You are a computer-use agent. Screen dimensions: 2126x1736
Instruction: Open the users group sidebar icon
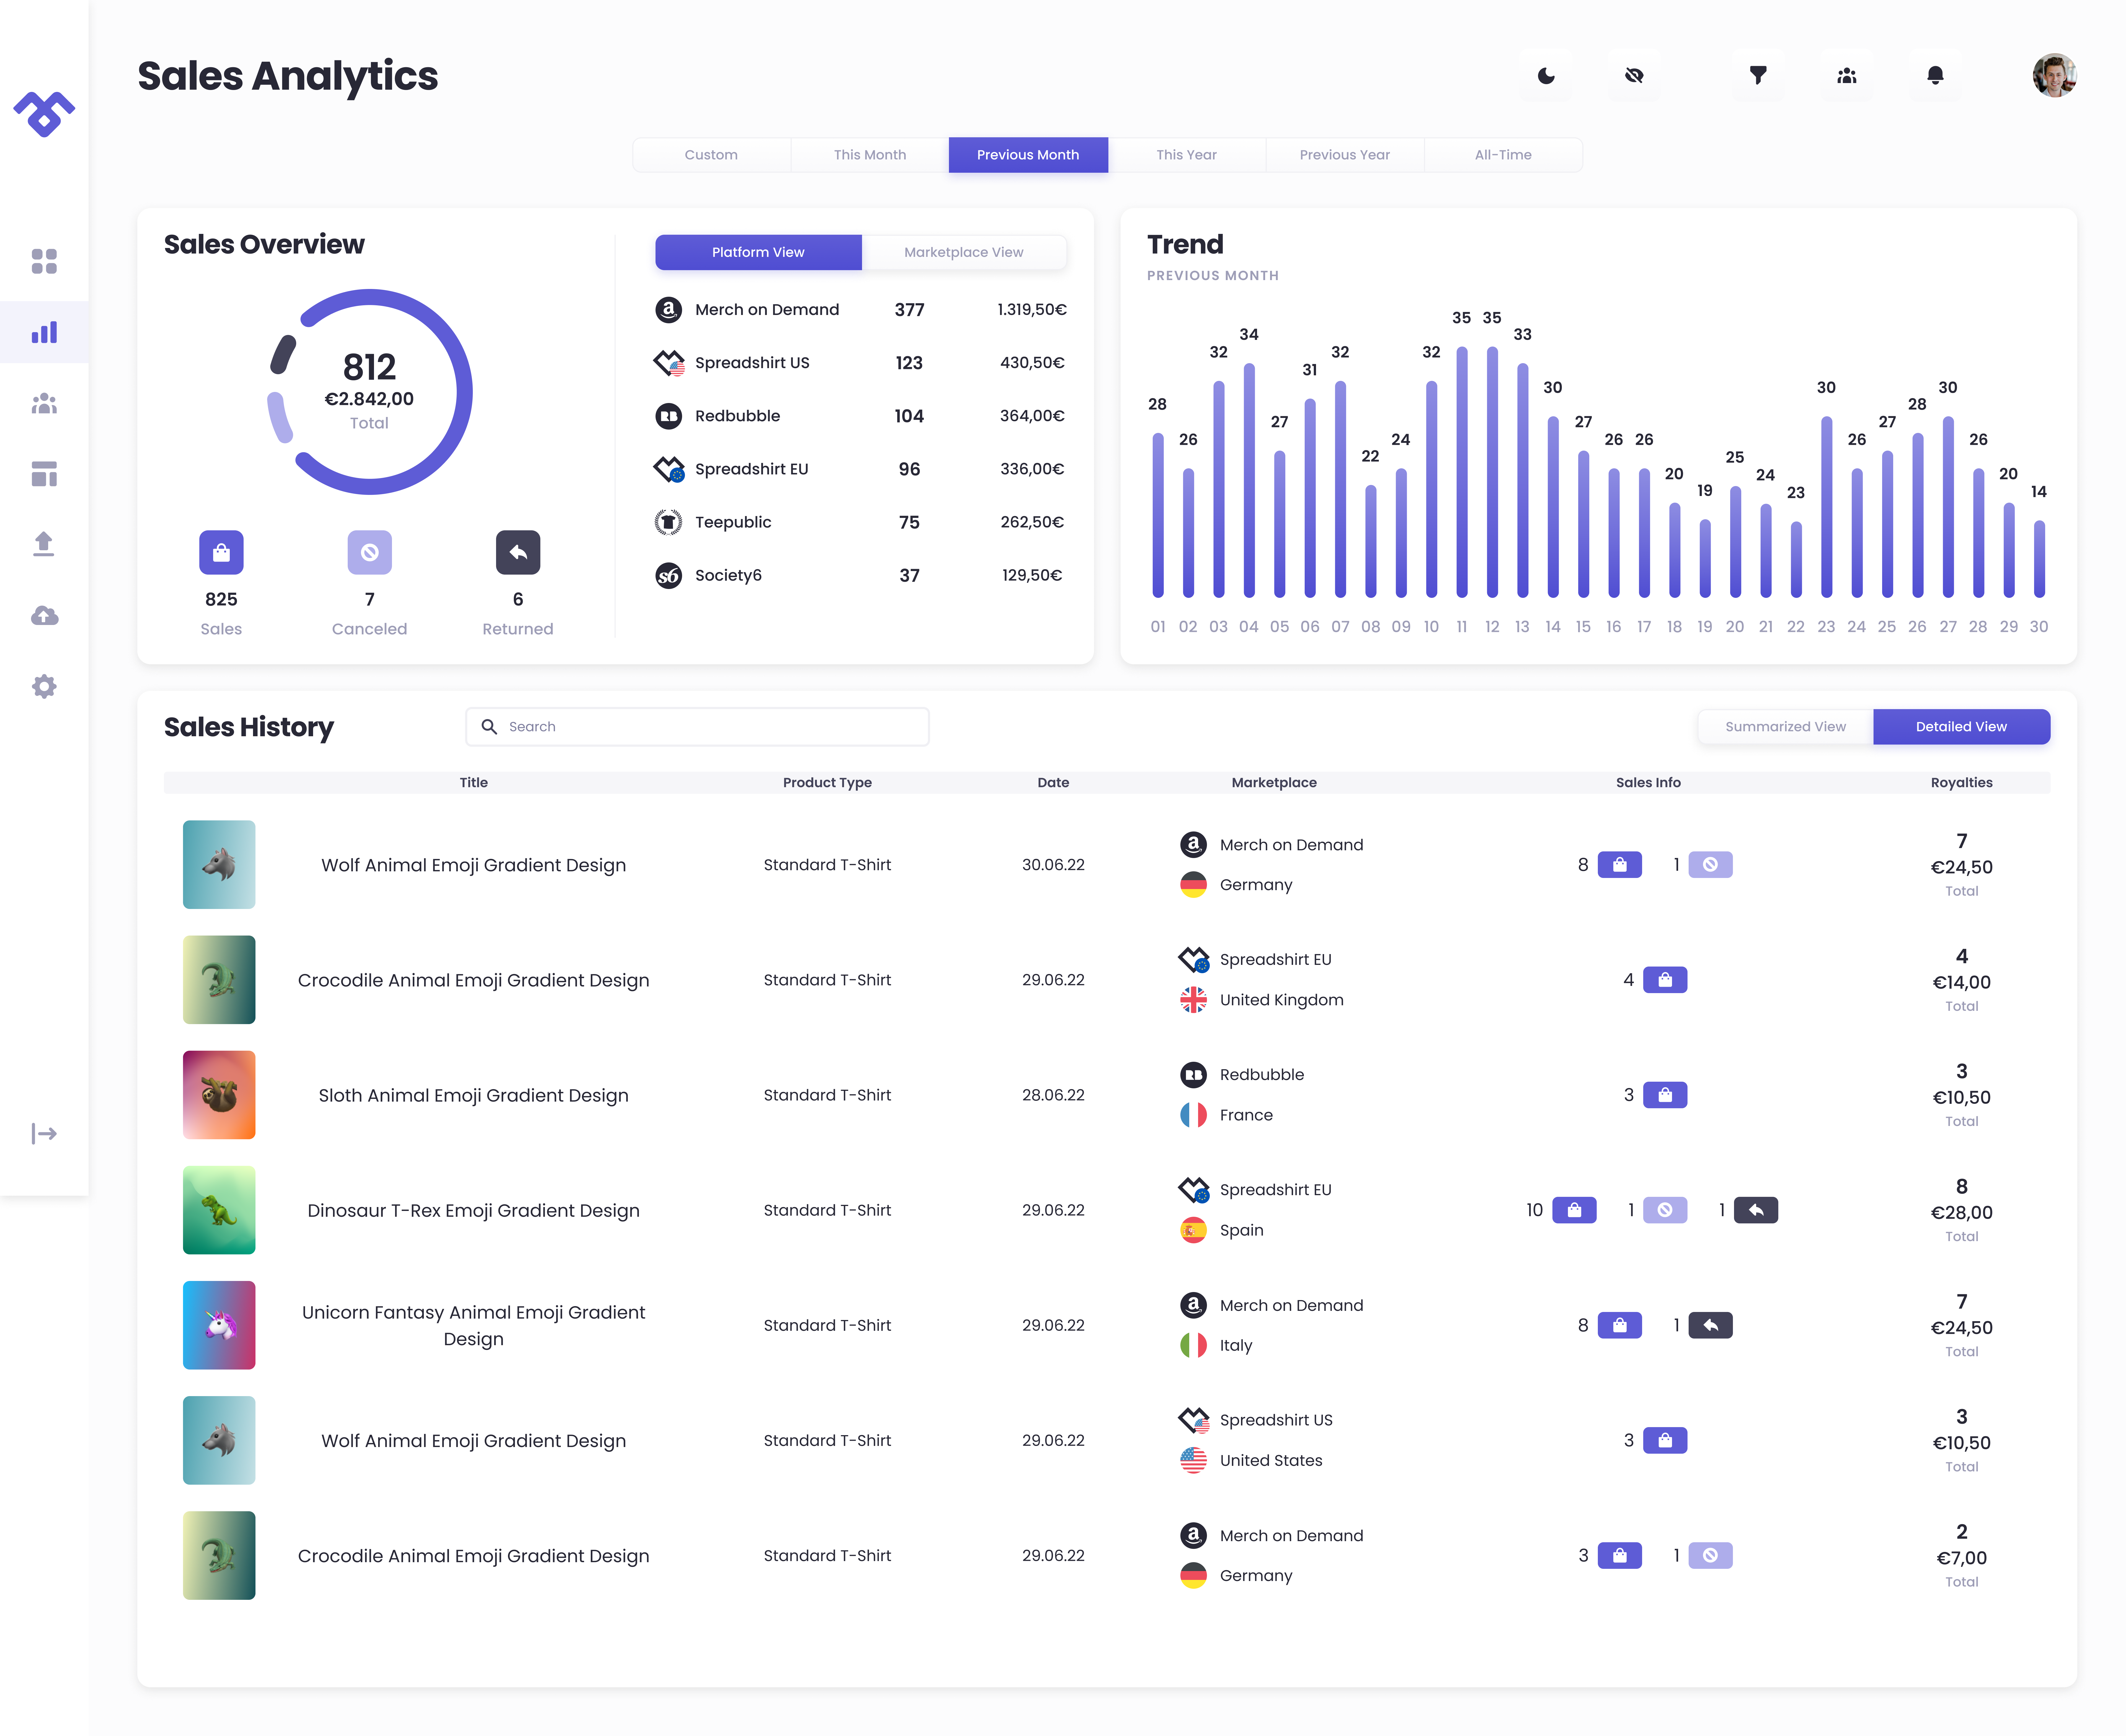coord(44,403)
